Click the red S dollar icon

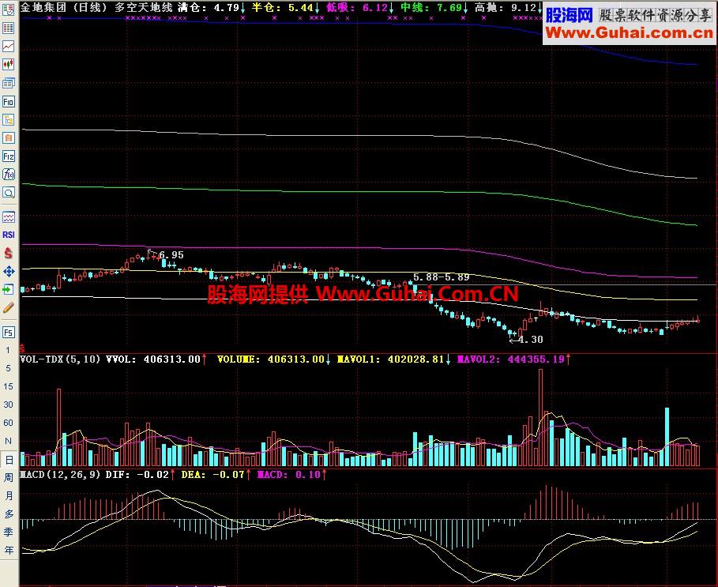(8, 253)
